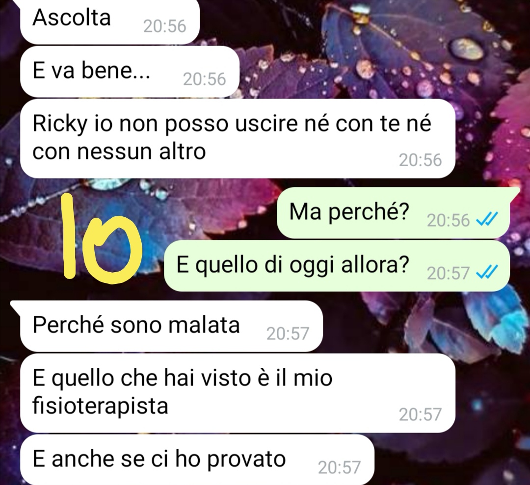Click timestamp of 'Ricky io non posso uscire' message
Viewport: 530px width, 485px height.
420,160
